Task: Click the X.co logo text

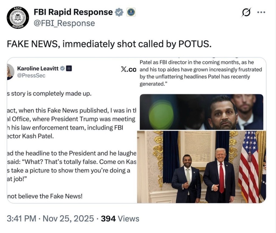Action: coord(129,69)
